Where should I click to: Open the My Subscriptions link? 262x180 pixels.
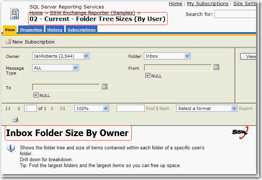pyautogui.click(x=207, y=4)
